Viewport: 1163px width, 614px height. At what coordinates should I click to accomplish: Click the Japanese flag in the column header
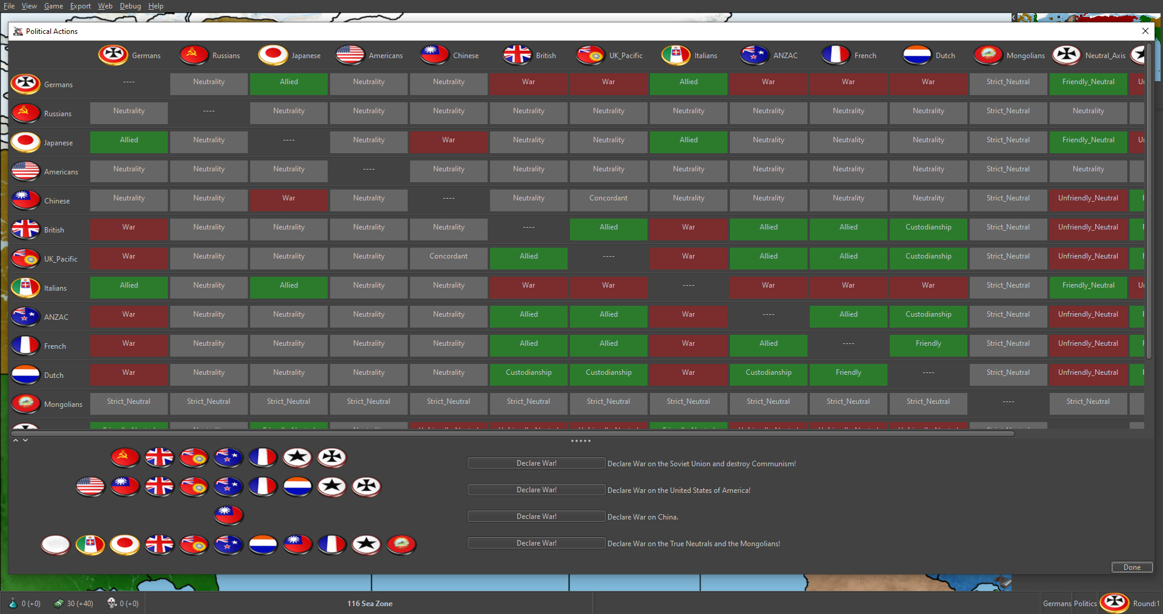click(x=273, y=55)
